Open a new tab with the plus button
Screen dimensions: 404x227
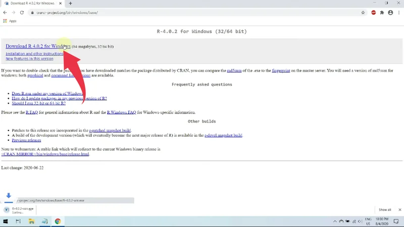point(70,4)
